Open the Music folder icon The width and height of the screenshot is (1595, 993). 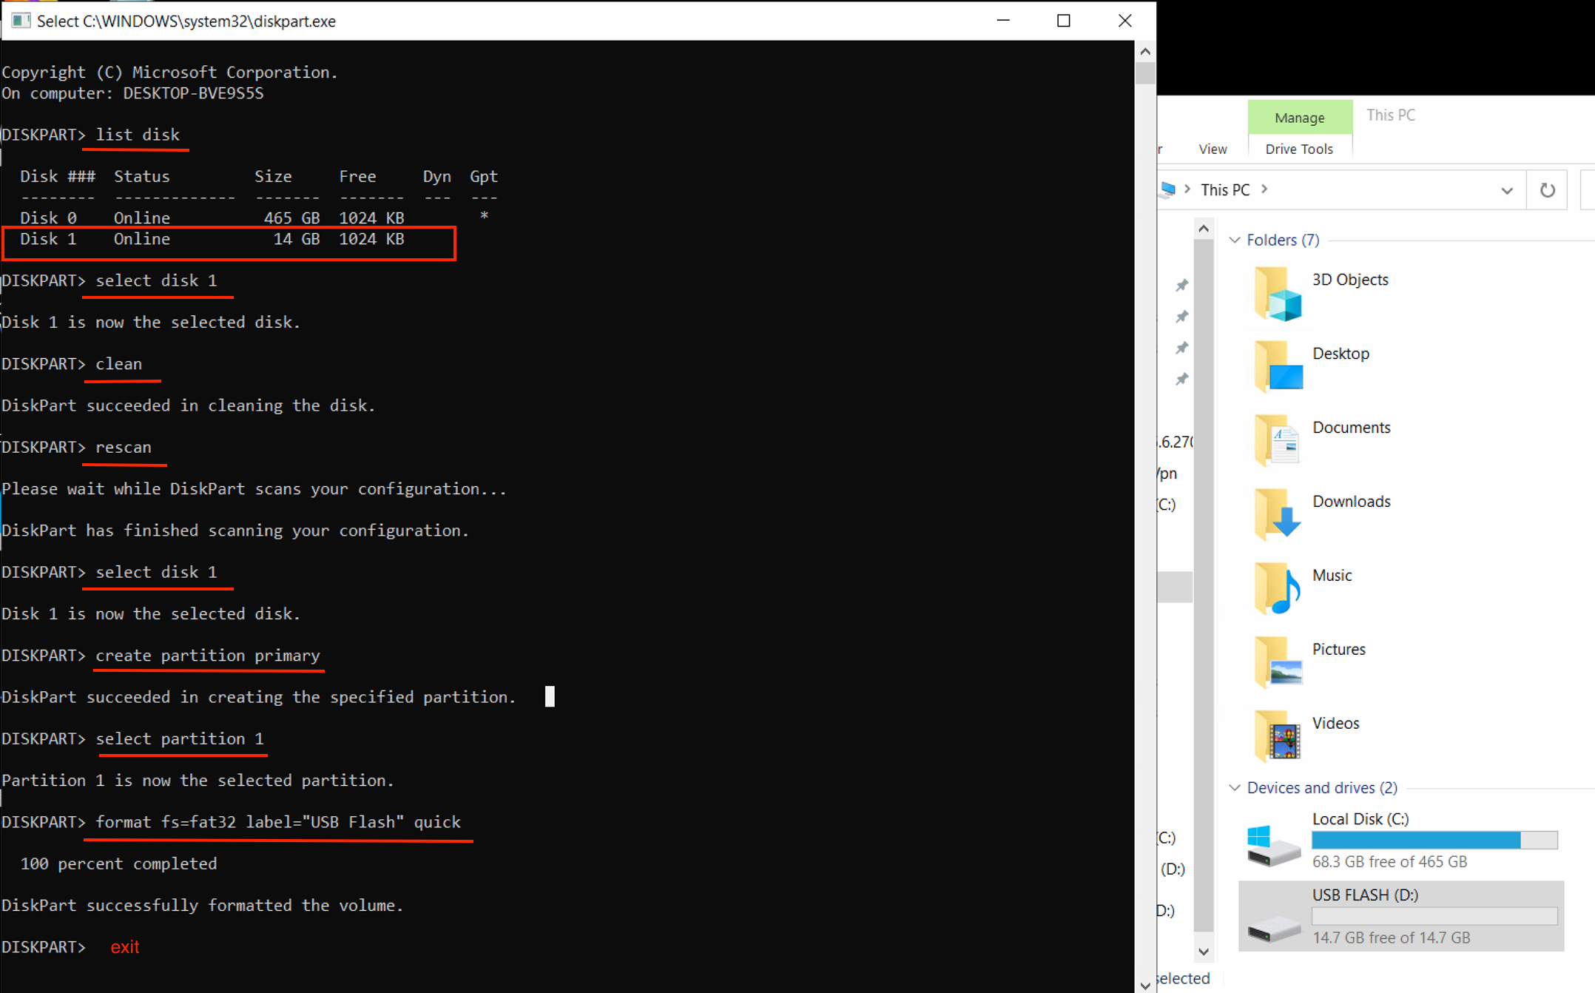pos(1278,588)
